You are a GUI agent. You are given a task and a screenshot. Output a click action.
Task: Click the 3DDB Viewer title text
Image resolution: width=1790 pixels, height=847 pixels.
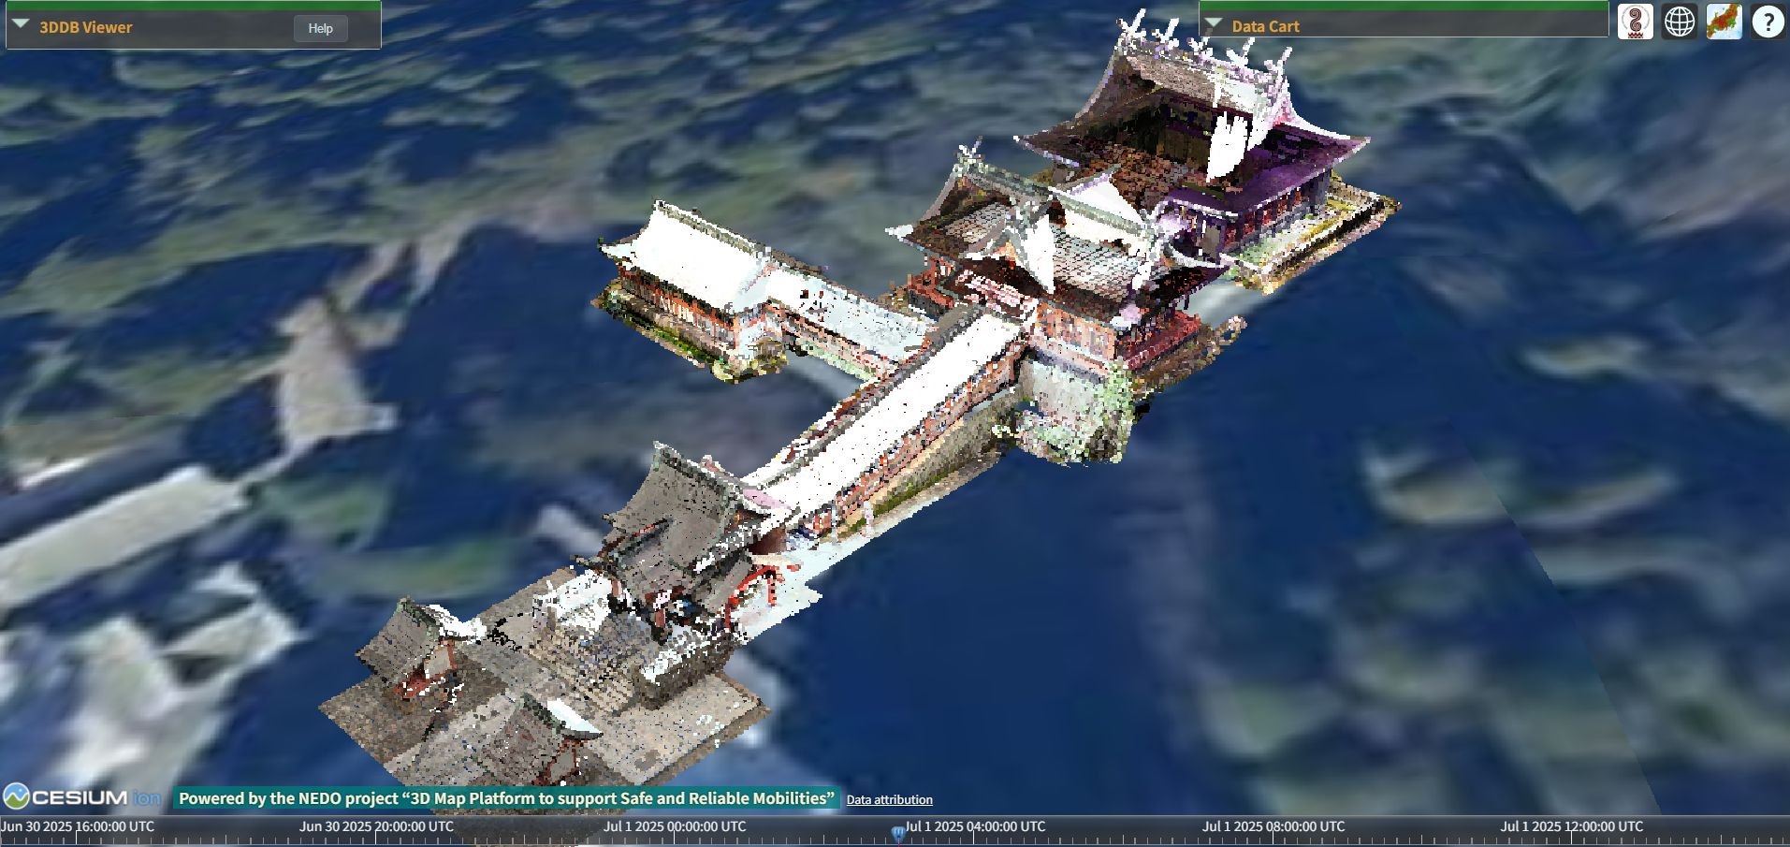pyautogui.click(x=86, y=27)
